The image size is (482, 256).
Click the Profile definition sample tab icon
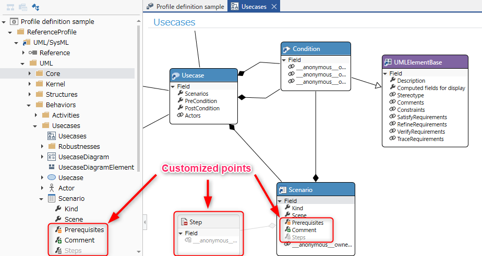pos(150,6)
